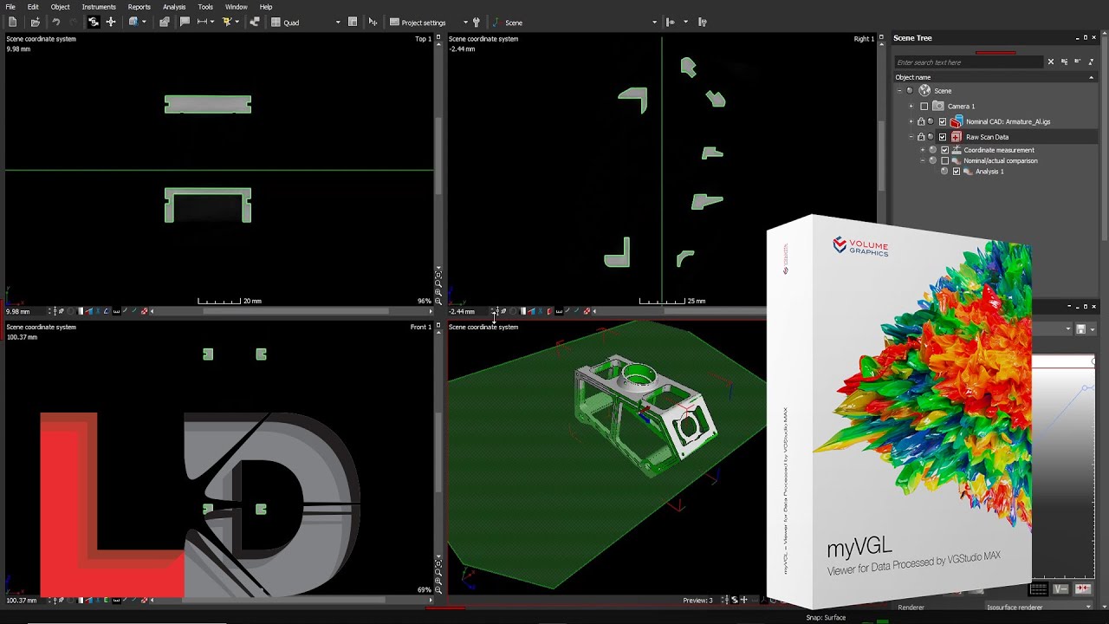The width and height of the screenshot is (1109, 624).
Task: Click the Nominal CAD object icon
Action: point(957,121)
